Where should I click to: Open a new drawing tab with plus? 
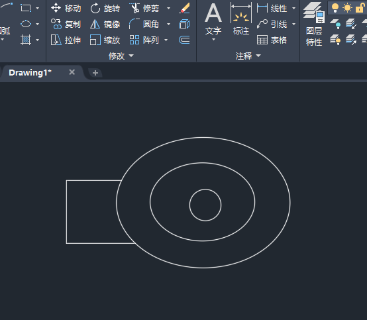coord(95,73)
